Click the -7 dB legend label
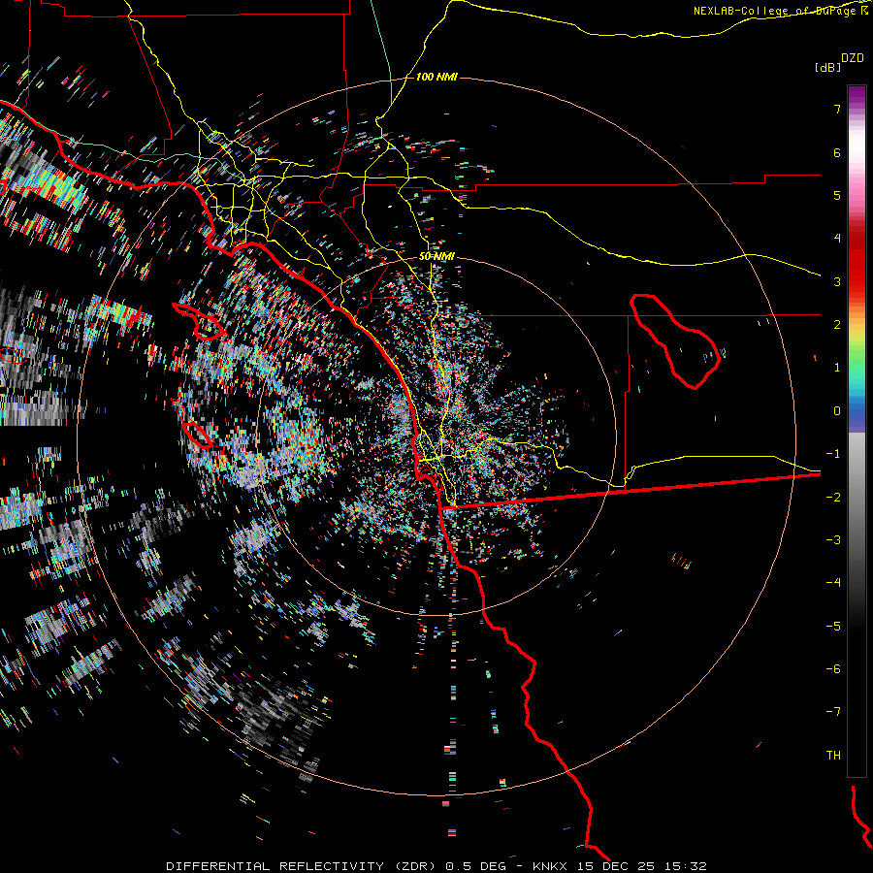Image resolution: width=873 pixels, height=873 pixels. 833,712
